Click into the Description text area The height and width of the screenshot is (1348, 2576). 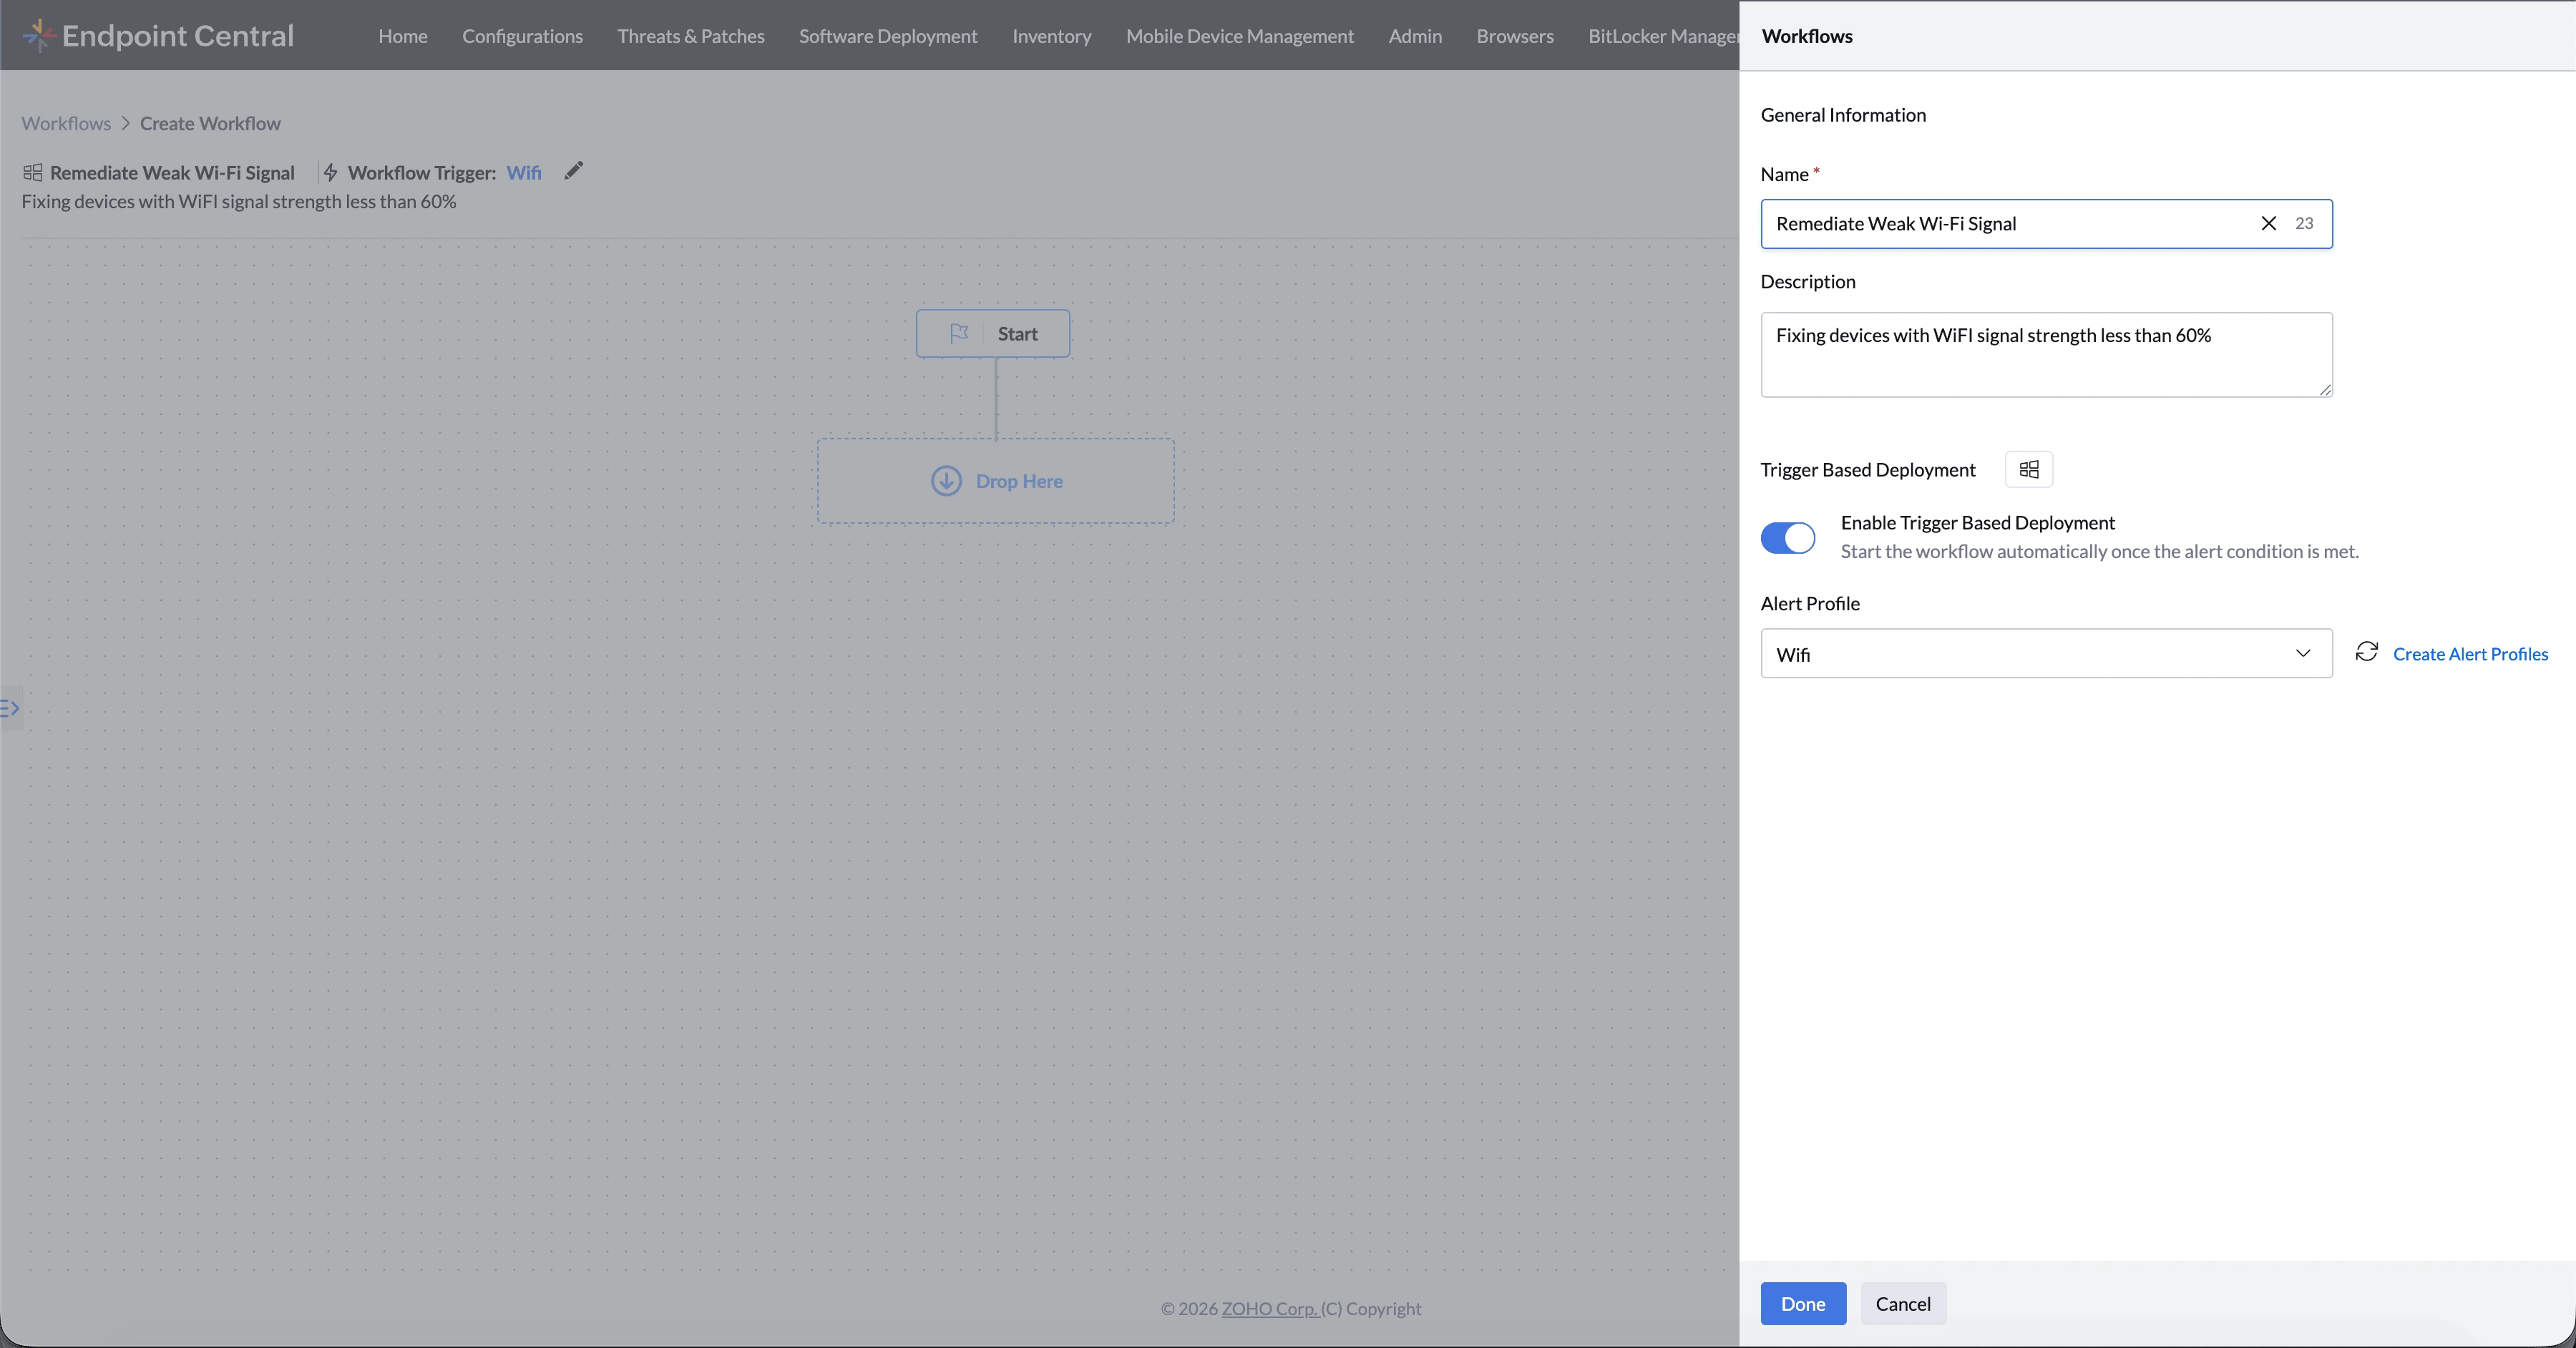click(2046, 354)
